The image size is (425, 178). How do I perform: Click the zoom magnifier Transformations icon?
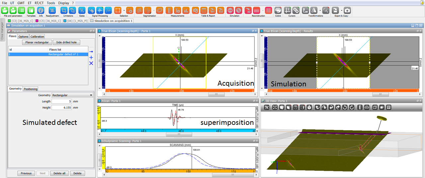click(x=326, y=10)
